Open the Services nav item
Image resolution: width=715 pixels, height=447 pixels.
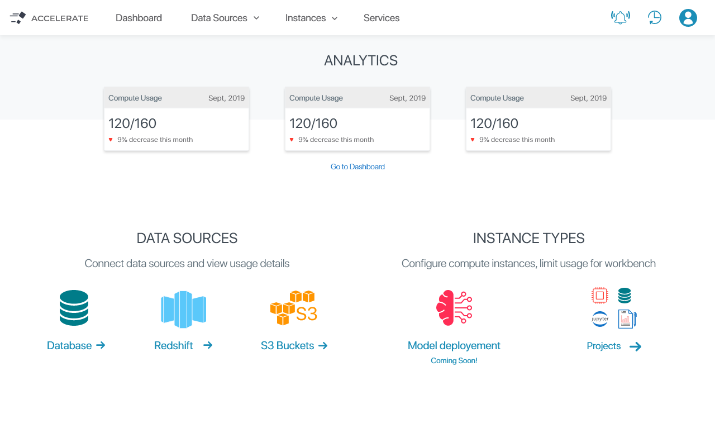382,18
